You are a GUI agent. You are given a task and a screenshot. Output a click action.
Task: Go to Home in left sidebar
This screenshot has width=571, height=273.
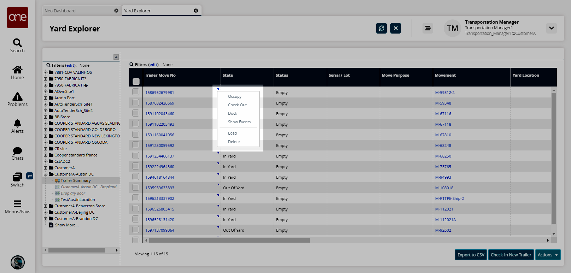click(17, 70)
